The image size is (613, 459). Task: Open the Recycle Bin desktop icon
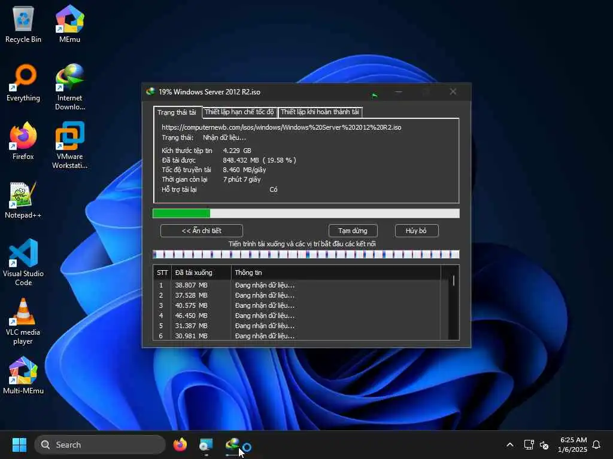23,24
